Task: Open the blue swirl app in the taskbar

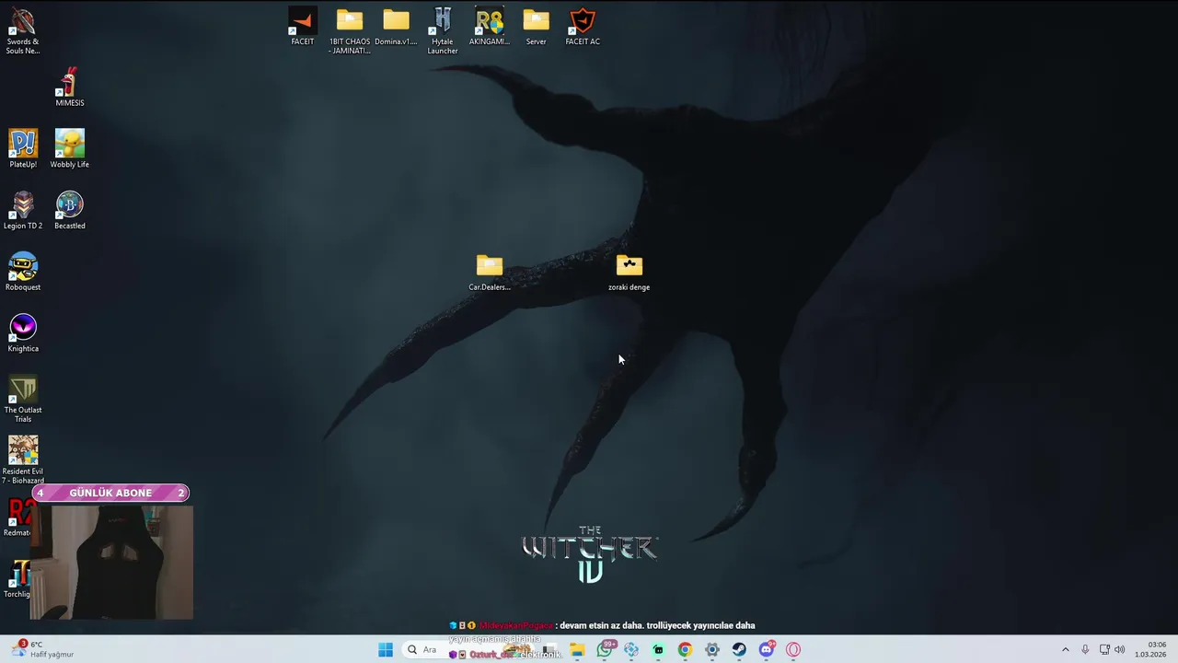Action: (631, 650)
